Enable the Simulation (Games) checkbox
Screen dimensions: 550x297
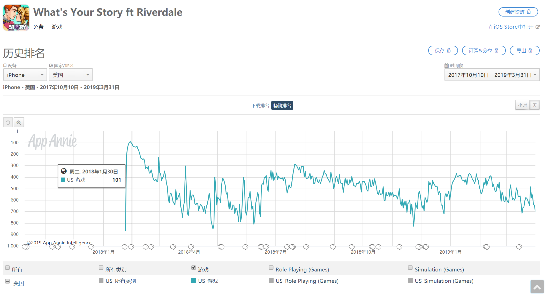pos(410,268)
